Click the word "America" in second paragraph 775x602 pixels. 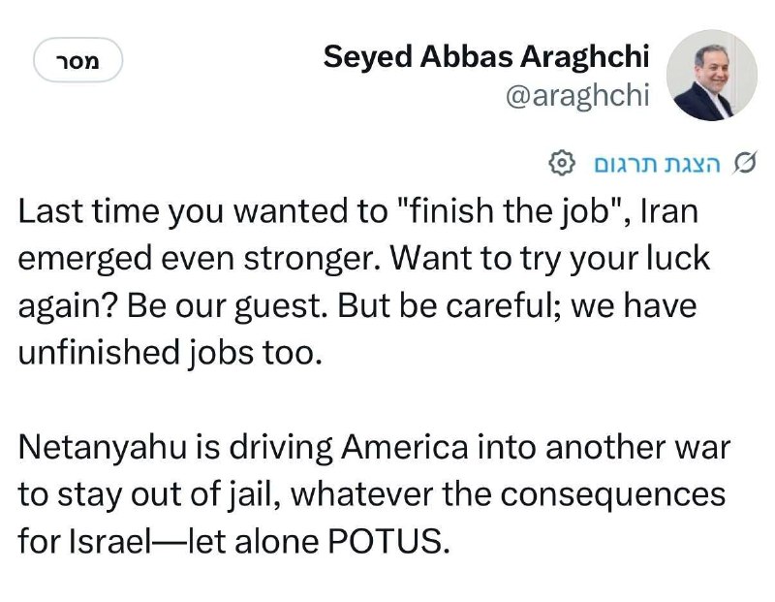(404, 447)
